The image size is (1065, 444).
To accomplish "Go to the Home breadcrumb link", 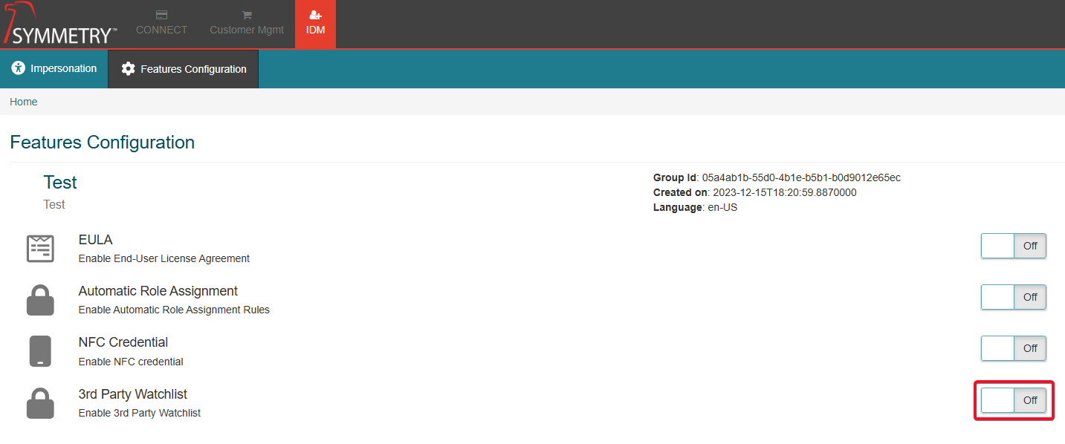I will tap(24, 102).
